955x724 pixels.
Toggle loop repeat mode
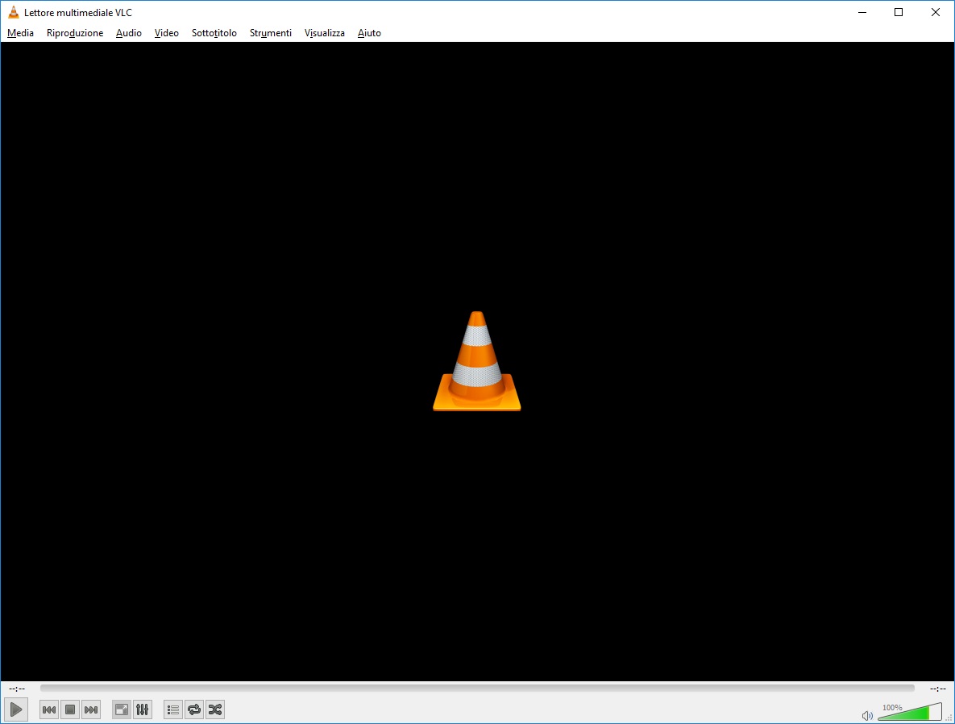[x=194, y=709]
